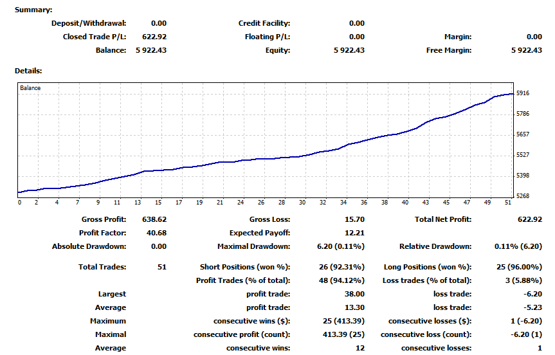Click trade number 0 on the chart axis
This screenshot has width=555, height=355.
19,203
